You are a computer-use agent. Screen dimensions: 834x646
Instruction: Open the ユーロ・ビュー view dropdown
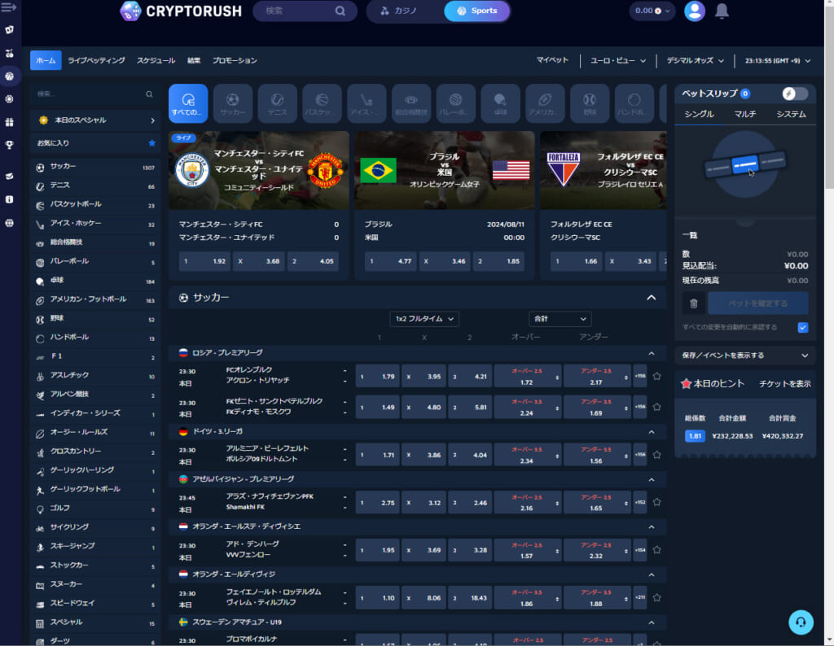click(618, 60)
